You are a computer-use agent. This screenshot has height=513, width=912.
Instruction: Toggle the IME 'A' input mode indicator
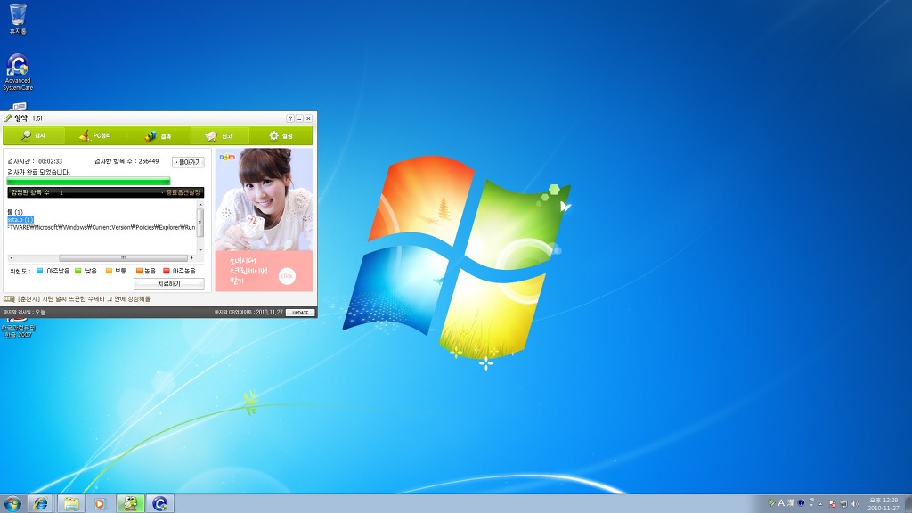click(781, 502)
